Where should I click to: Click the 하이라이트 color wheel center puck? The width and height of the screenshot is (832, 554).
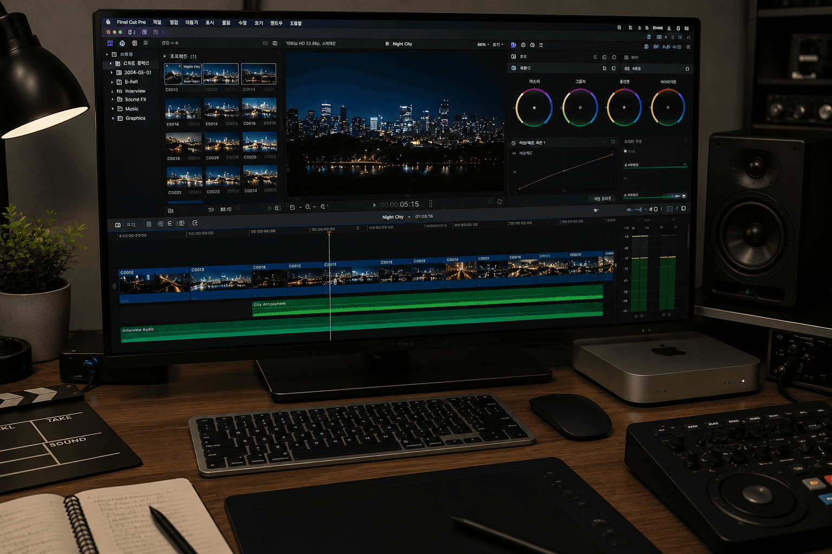coord(668,108)
